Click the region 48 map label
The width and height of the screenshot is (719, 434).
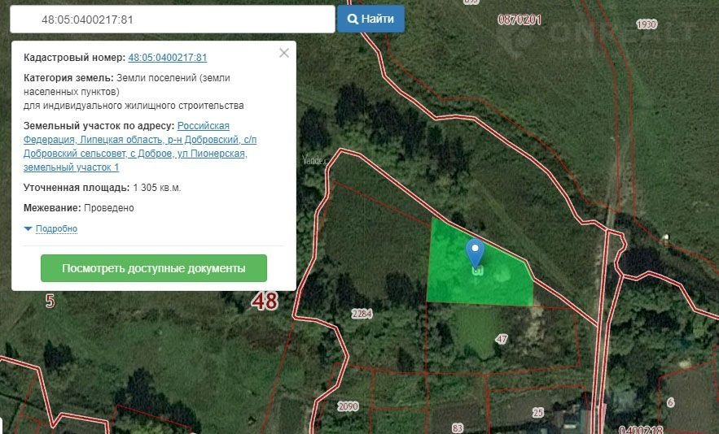(265, 301)
